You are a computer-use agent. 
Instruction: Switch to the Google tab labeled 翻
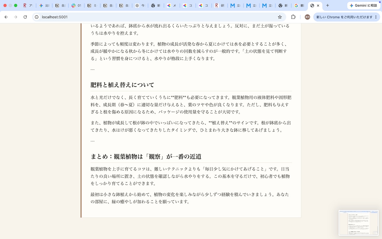[299, 6]
